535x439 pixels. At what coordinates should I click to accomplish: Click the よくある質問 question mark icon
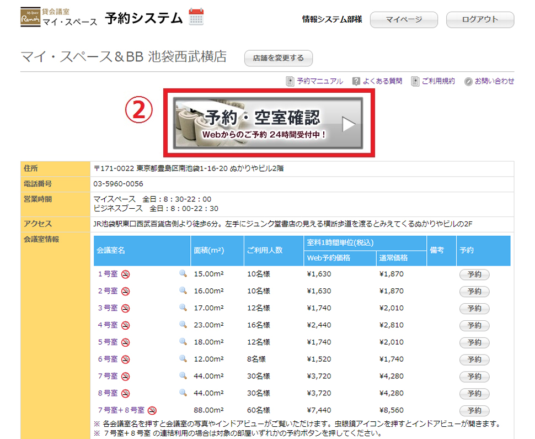coord(356,81)
